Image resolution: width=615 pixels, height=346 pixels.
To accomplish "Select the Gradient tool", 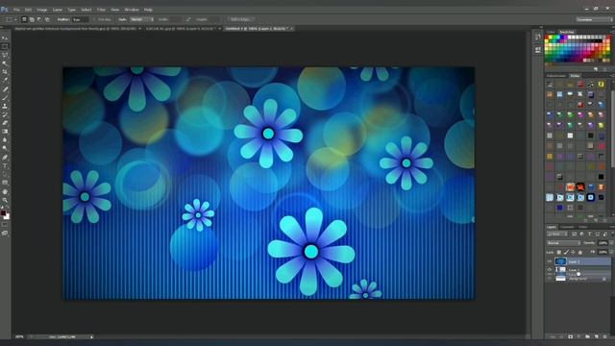I will (5, 132).
